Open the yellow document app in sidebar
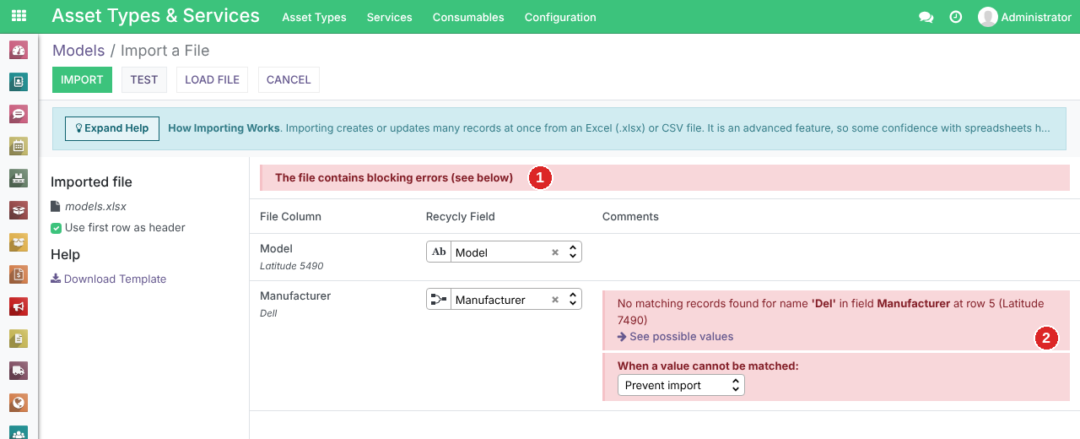The image size is (1080, 439). click(19, 339)
